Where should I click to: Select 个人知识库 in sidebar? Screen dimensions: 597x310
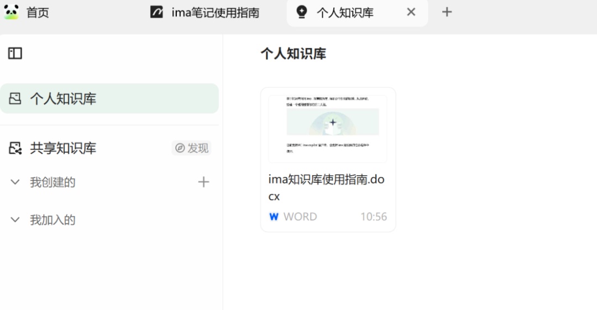(109, 98)
